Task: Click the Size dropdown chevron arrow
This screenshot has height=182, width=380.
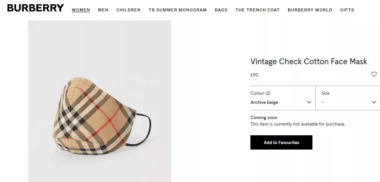Action: [x=374, y=102]
